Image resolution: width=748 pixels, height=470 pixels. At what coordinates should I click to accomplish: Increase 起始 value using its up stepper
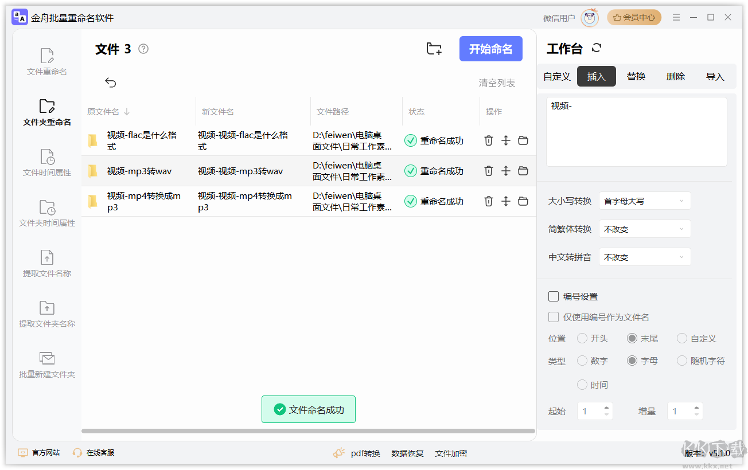pos(607,408)
